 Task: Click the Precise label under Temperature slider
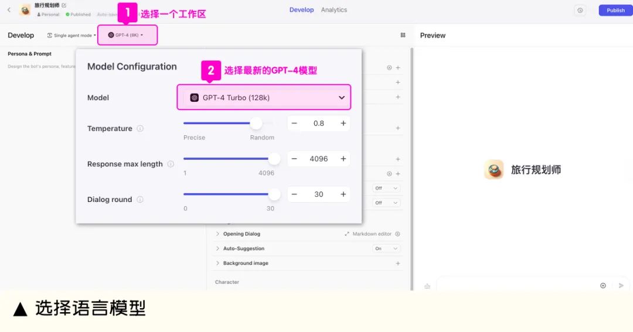[194, 138]
